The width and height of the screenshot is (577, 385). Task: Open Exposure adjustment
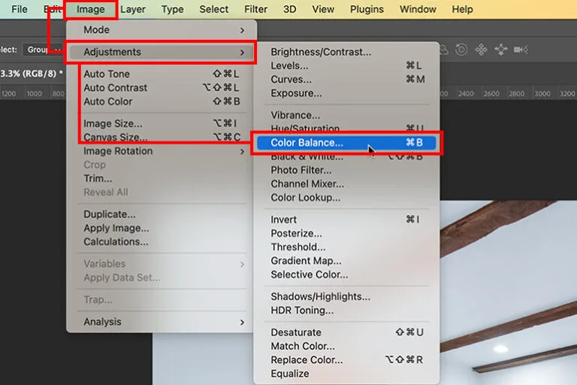[346, 93]
